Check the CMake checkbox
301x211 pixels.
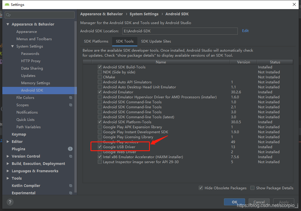pyautogui.click(x=100, y=77)
